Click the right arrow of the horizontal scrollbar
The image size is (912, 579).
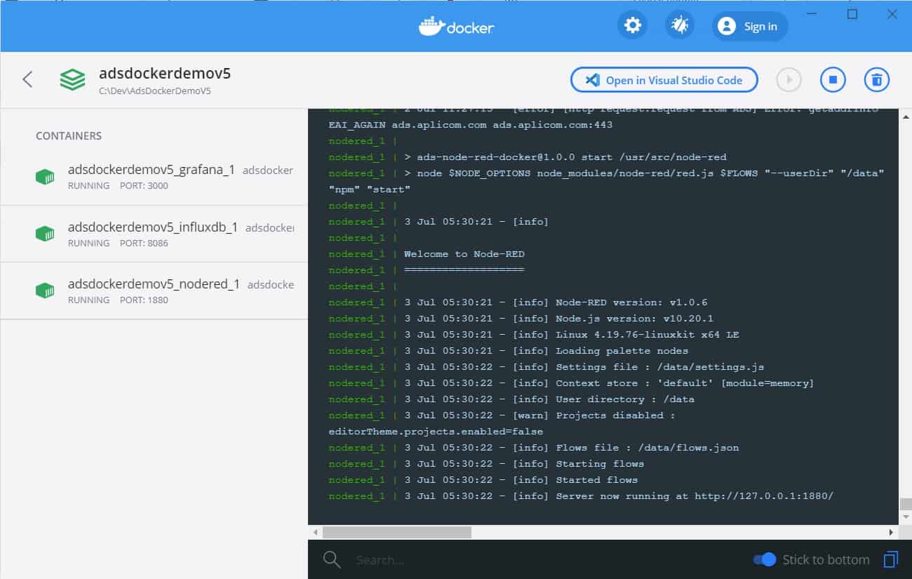pos(892,533)
